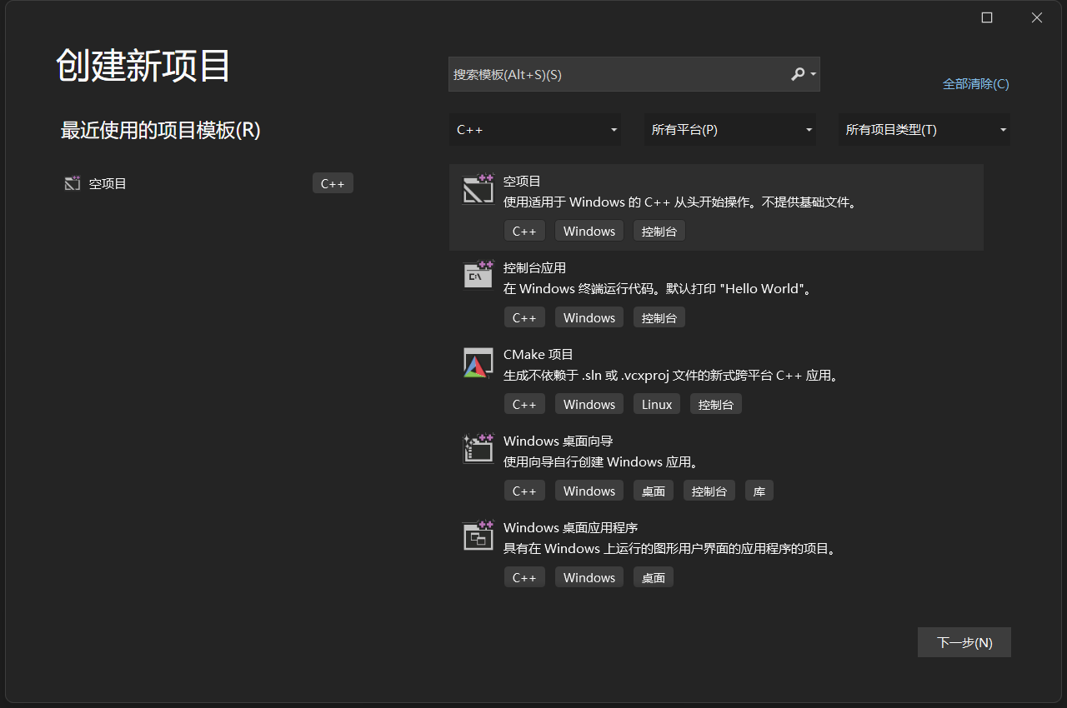This screenshot has width=1067, height=708.
Task: Open the 所有项目类型(T) dropdown
Action: [x=924, y=130]
